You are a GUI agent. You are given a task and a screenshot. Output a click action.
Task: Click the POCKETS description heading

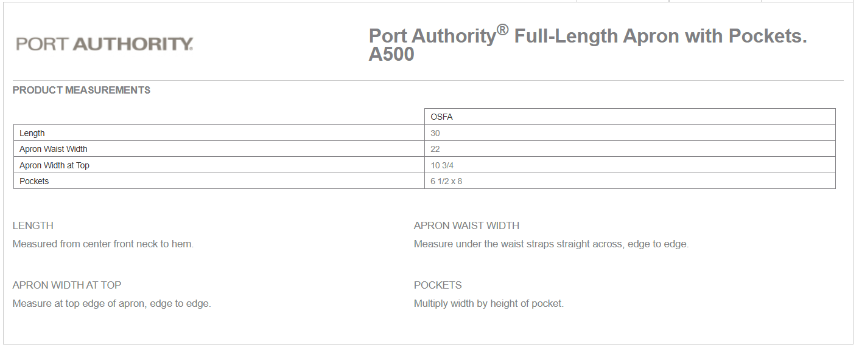click(x=438, y=285)
